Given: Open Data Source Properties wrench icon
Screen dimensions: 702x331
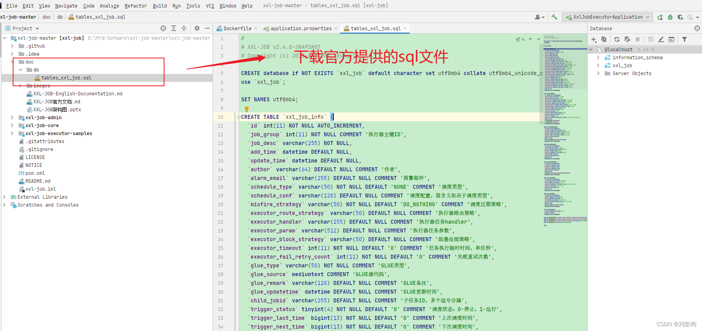Looking at the screenshot, I should (x=627, y=39).
